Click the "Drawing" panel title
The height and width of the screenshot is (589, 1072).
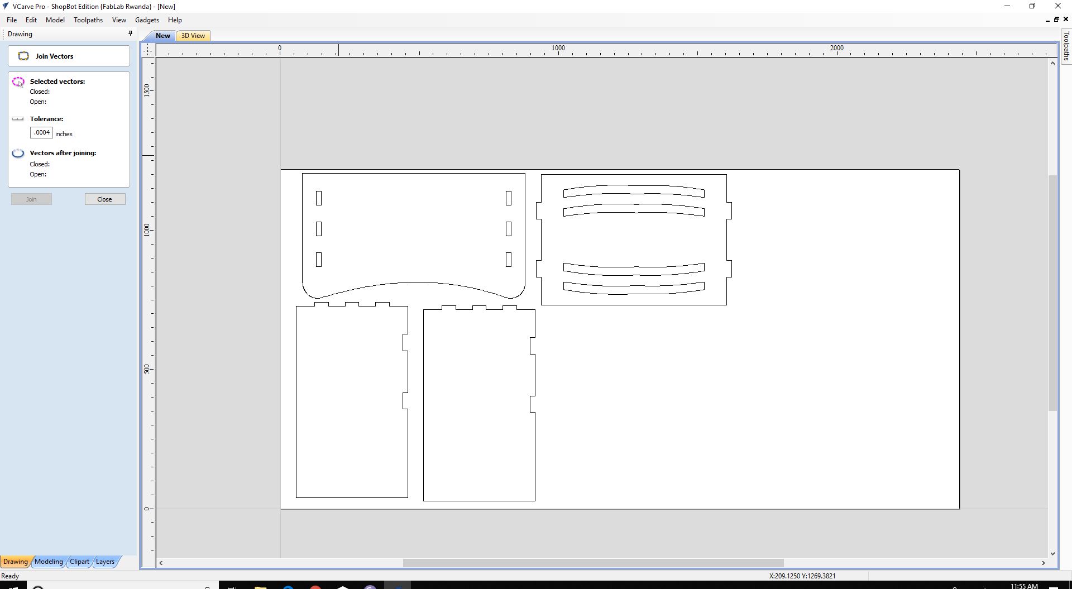(20, 34)
